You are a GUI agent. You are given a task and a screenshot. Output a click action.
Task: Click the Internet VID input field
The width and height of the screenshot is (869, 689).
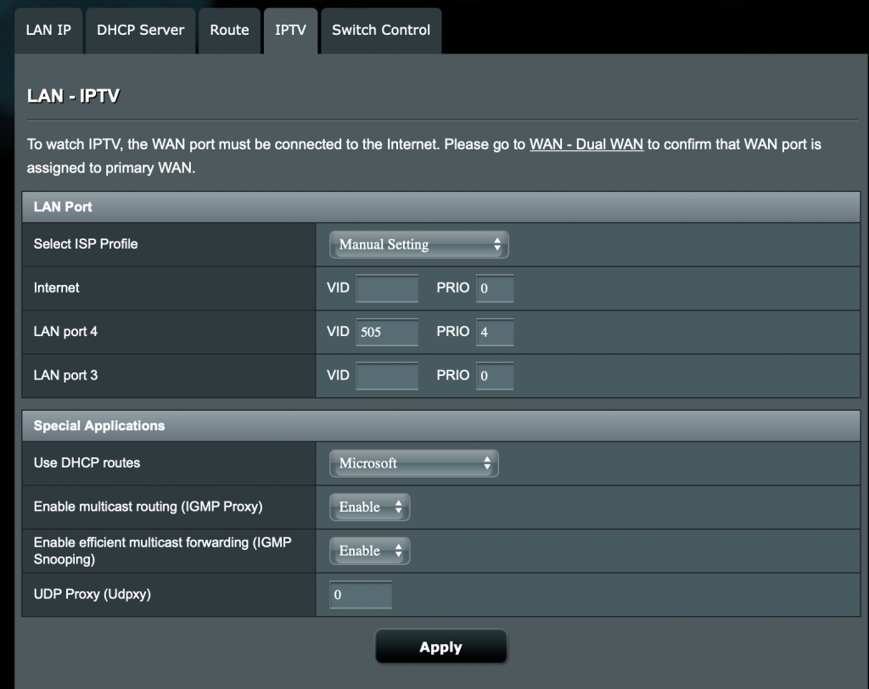tap(387, 288)
